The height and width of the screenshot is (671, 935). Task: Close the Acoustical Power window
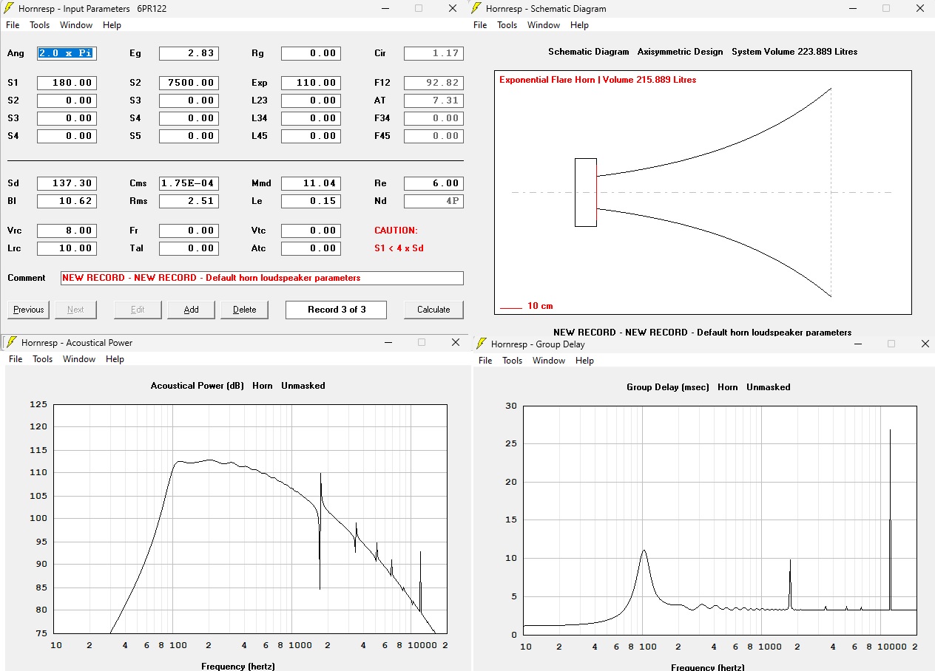[x=456, y=342]
